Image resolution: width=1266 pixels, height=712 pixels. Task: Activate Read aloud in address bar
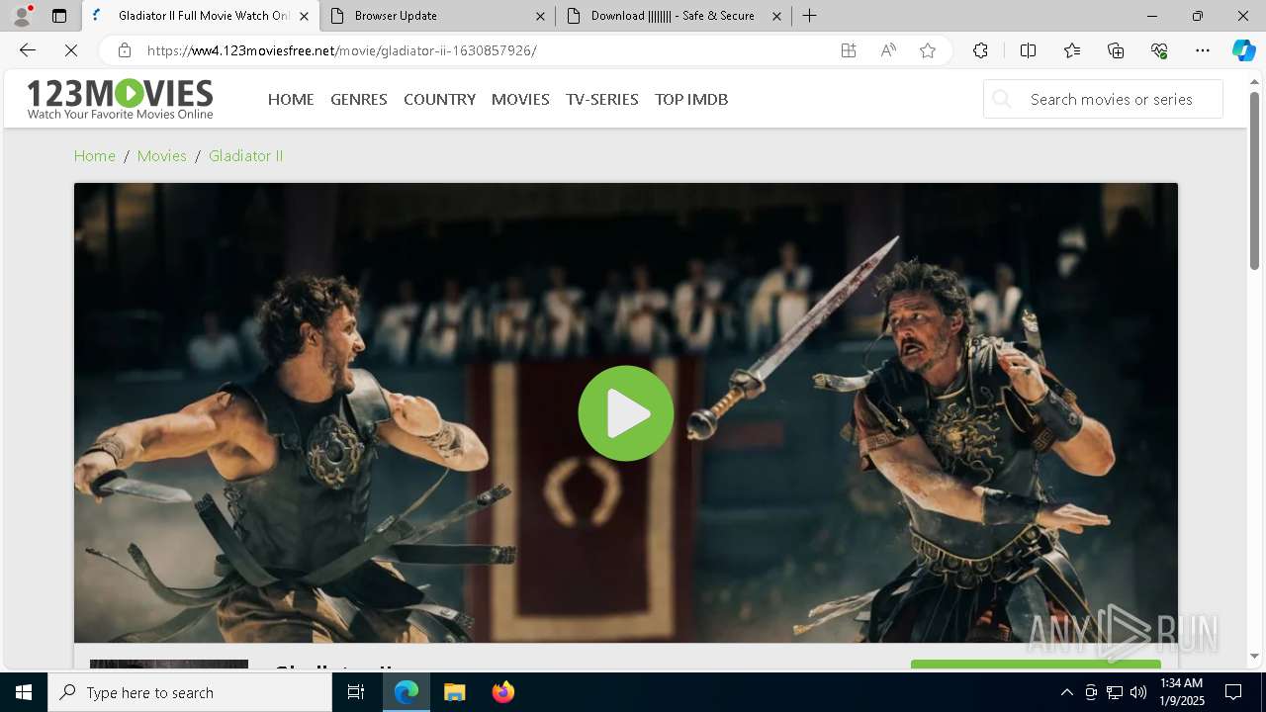[888, 50]
